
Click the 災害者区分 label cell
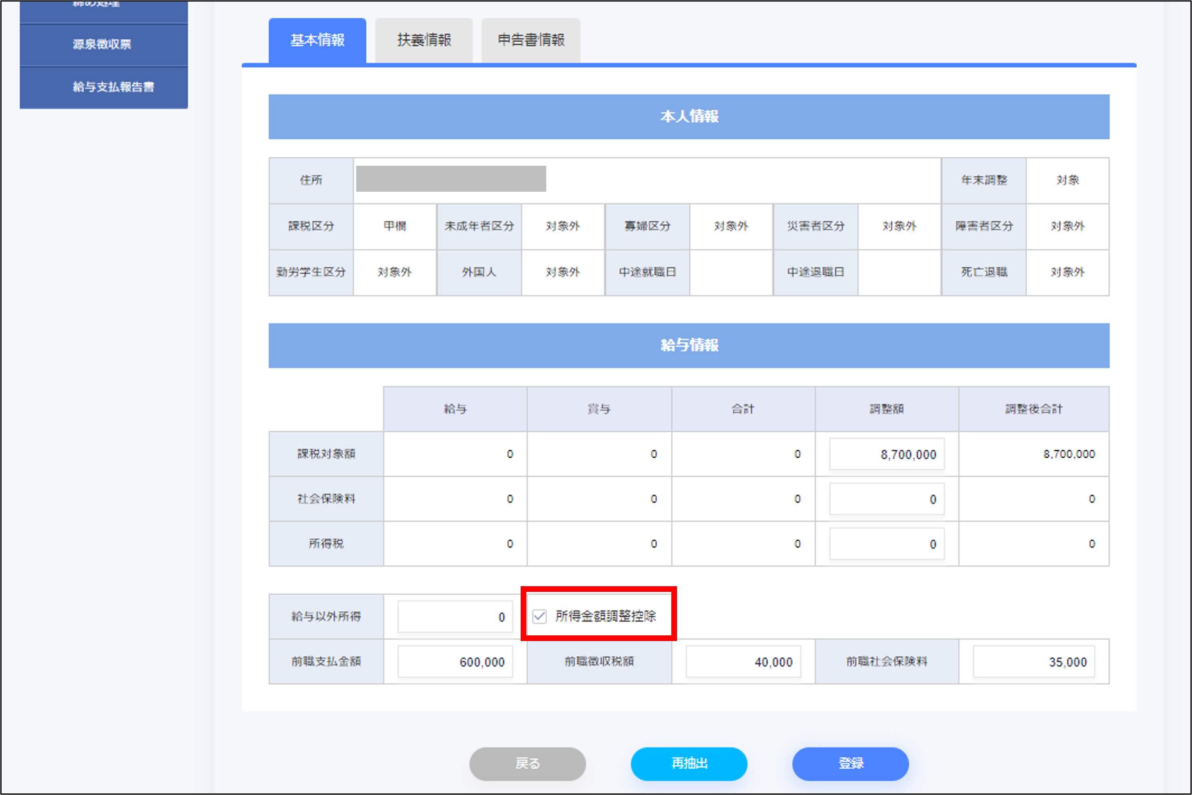[816, 226]
